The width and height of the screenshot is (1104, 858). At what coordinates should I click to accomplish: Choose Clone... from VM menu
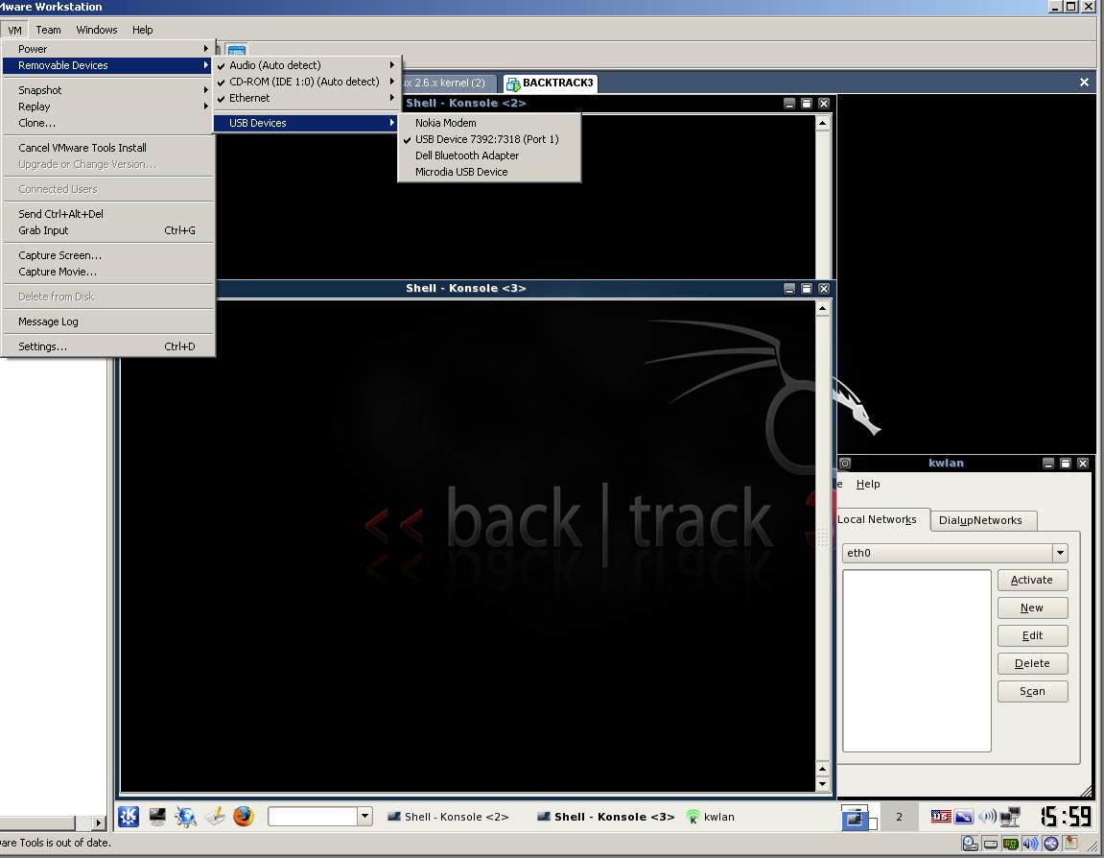[107, 123]
